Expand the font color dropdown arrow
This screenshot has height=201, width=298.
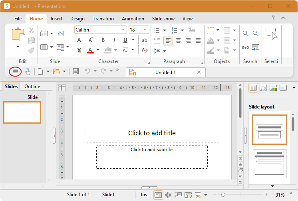[98, 50]
